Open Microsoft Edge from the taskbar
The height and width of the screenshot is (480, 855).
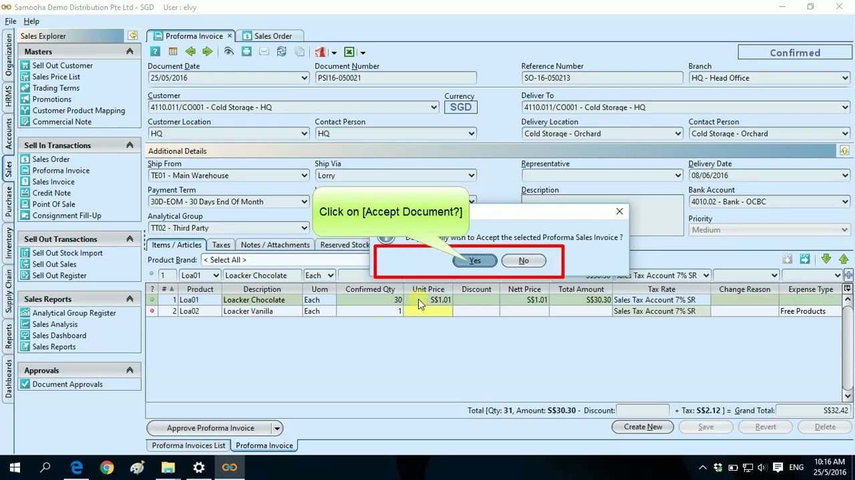(x=76, y=467)
